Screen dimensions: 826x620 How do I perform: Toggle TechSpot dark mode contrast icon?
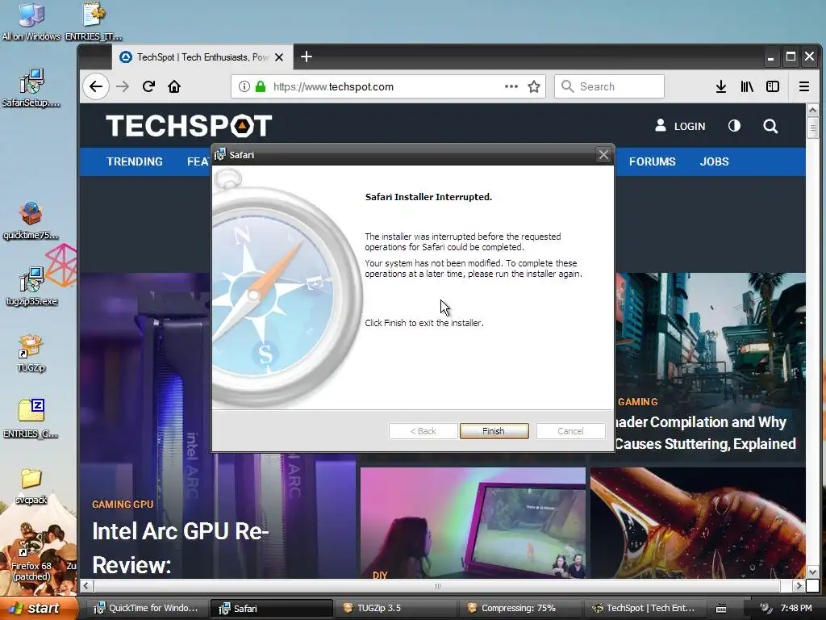734,125
